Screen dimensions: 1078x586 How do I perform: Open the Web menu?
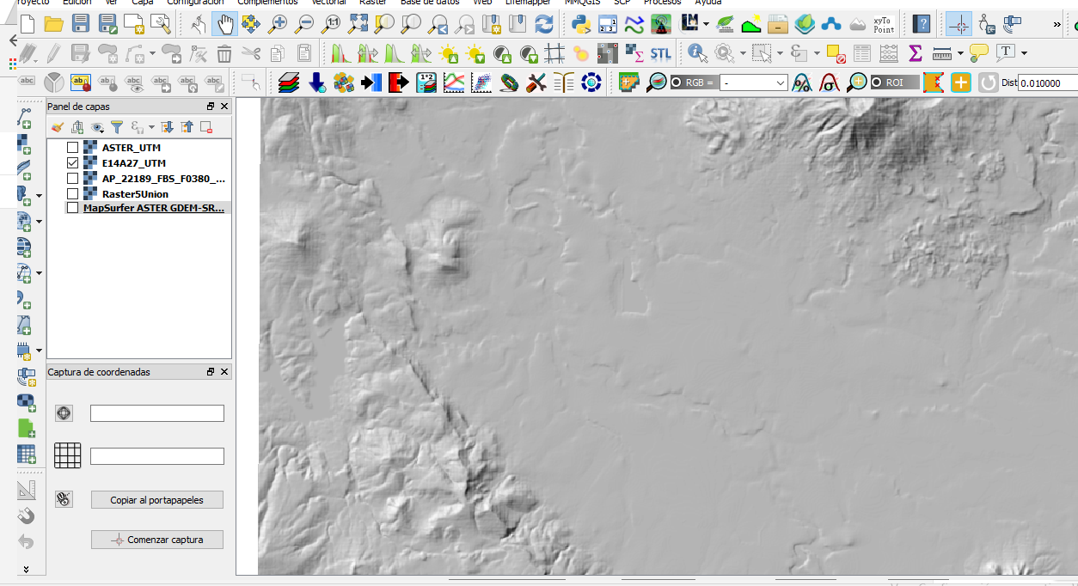click(x=483, y=3)
